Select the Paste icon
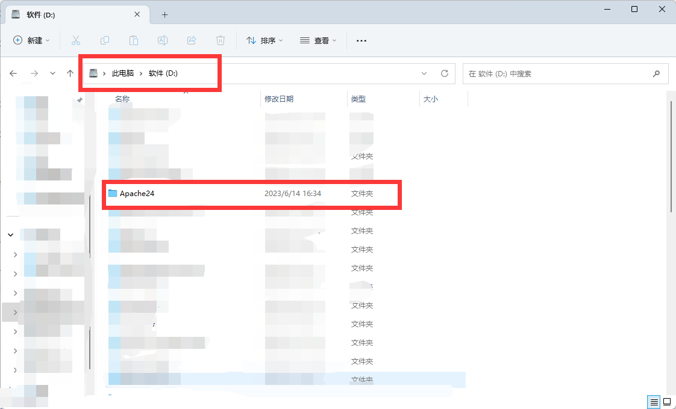 click(134, 40)
